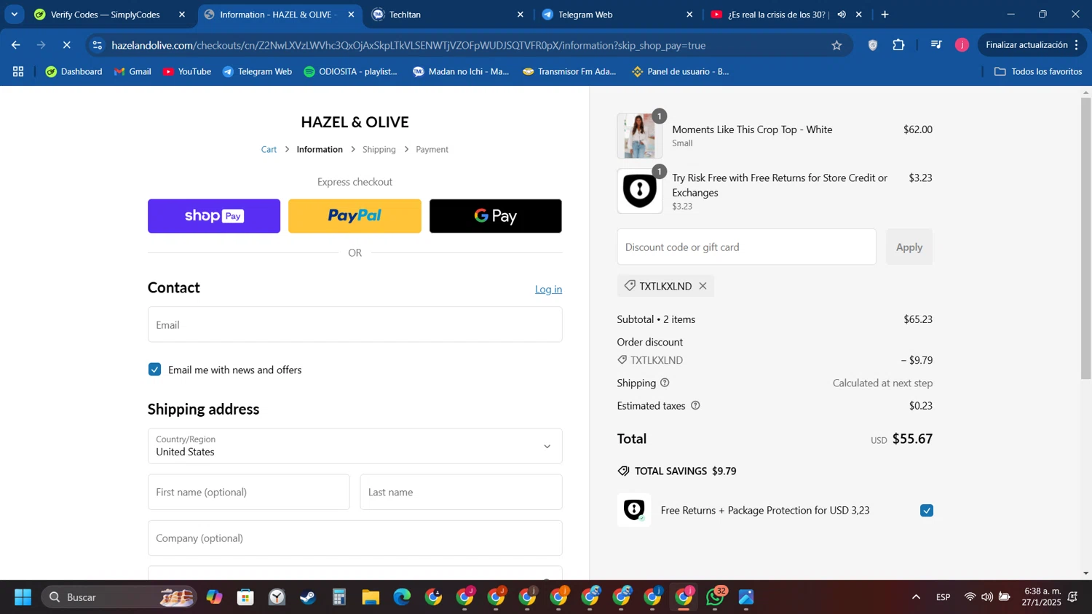Launch Steam from the taskbar

(x=307, y=597)
